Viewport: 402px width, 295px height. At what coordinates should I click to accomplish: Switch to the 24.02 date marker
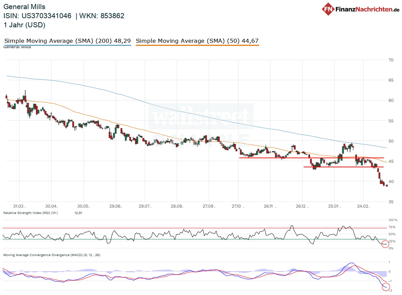[363, 206]
